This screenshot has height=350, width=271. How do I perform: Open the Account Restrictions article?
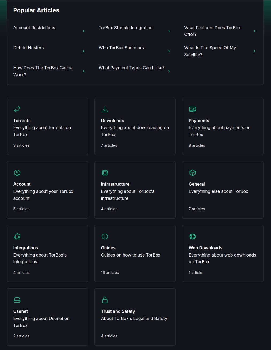34,28
